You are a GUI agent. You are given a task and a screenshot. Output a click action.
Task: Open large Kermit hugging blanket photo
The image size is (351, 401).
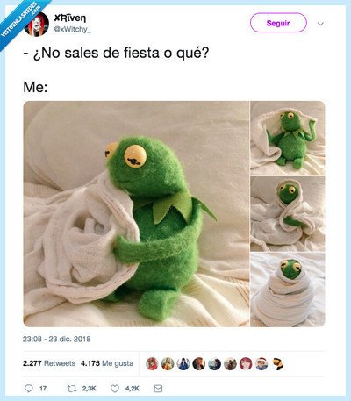pyautogui.click(x=136, y=214)
